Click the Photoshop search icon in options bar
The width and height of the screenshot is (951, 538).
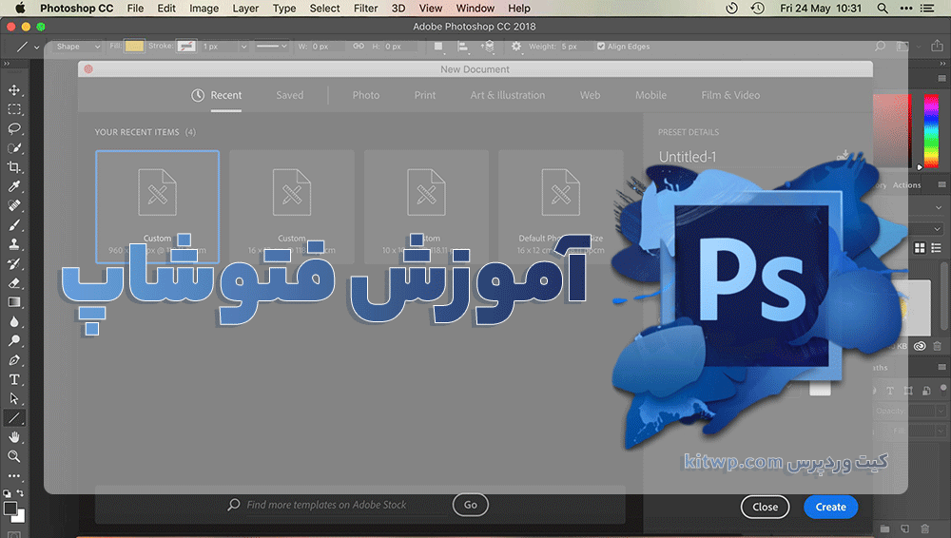(x=880, y=46)
